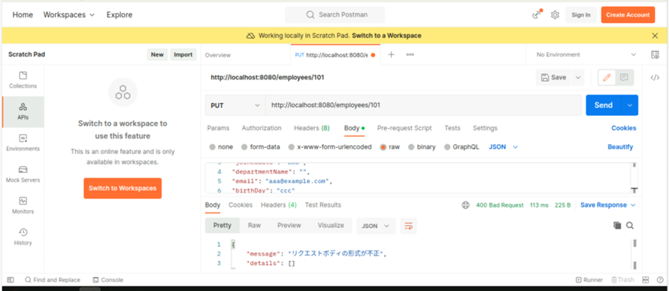Switch to Params tab
Image resolution: width=669 pixels, height=291 pixels.
coord(218,128)
